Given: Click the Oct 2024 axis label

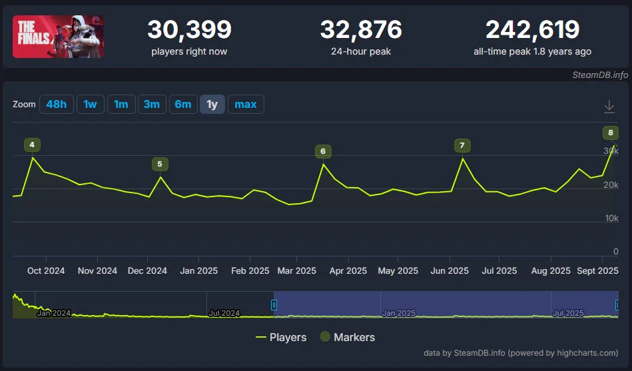Looking at the screenshot, I should [x=46, y=270].
